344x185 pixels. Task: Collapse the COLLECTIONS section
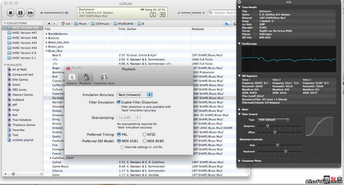5,23
